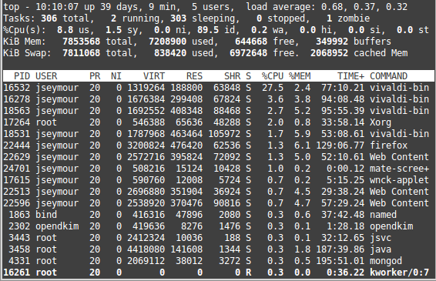
Task: Click the 303 sleeping count
Action: point(178,18)
